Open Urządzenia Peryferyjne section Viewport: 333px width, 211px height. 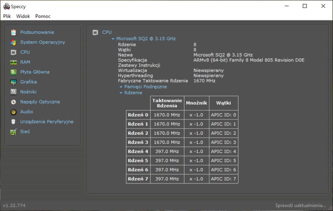click(x=47, y=121)
